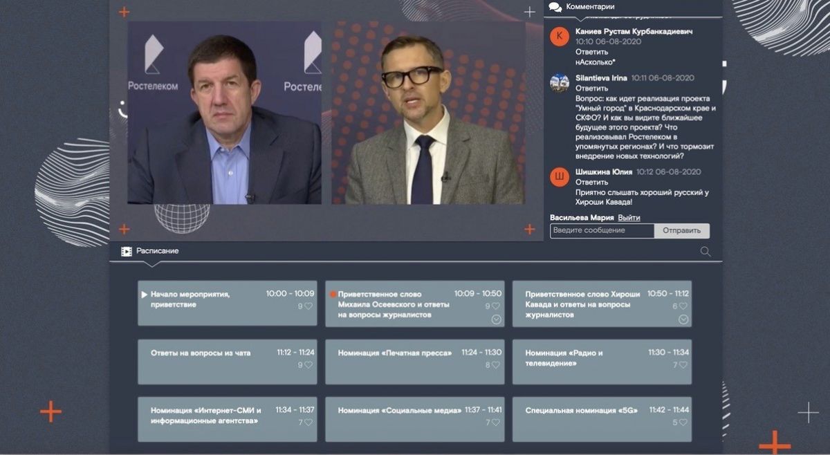Focus the 'Введите сообщение' input field
Viewport: 830px width, 455px height.
602,230
